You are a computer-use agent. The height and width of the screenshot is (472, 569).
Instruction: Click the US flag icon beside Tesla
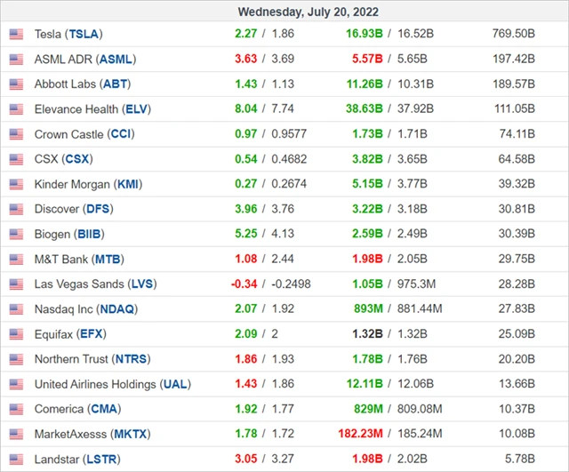pyautogui.click(x=16, y=34)
